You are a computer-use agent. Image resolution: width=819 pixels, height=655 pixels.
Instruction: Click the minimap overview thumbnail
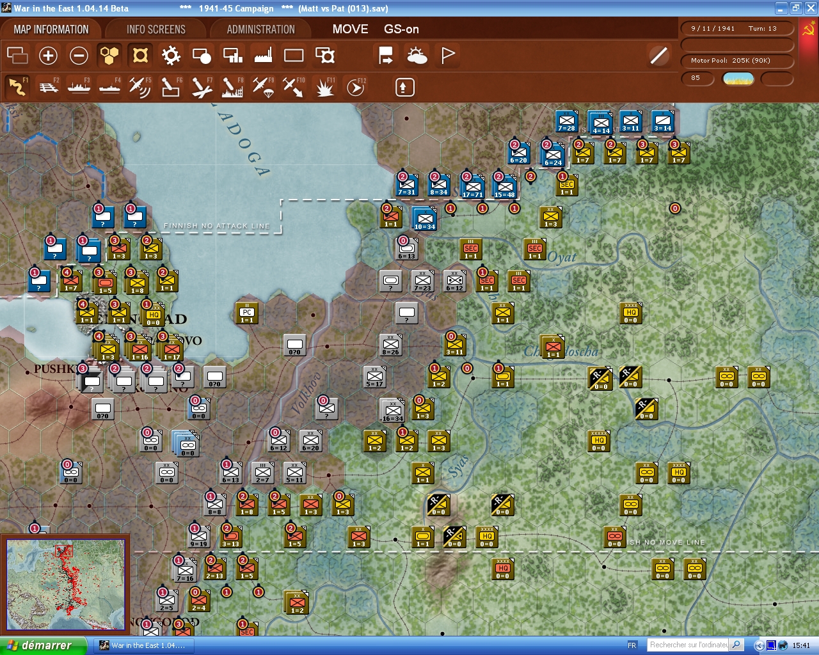point(65,585)
